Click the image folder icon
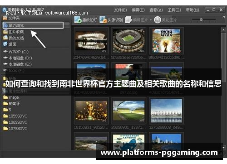227x164 pixels. pyautogui.click(x=5, y=97)
